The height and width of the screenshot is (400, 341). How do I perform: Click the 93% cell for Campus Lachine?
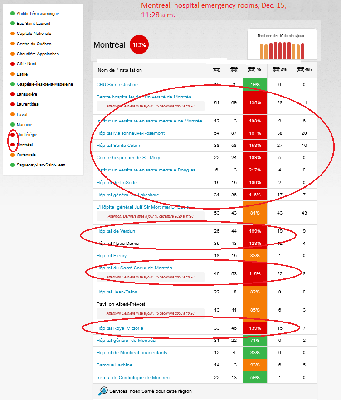click(255, 365)
